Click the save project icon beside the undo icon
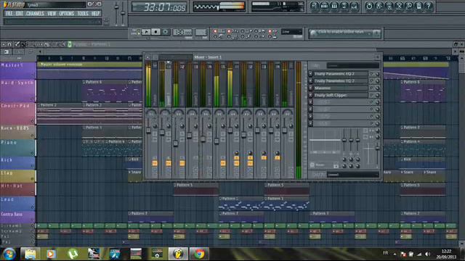Screen dimensions: 465x261 pyautogui.click(x=379, y=7)
